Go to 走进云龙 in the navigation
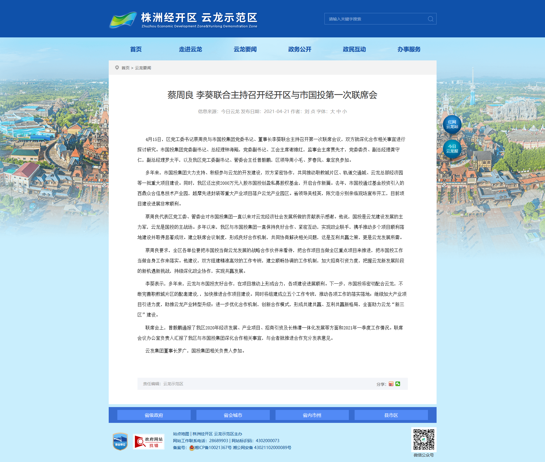Image resolution: width=545 pixels, height=462 pixels. [190, 49]
